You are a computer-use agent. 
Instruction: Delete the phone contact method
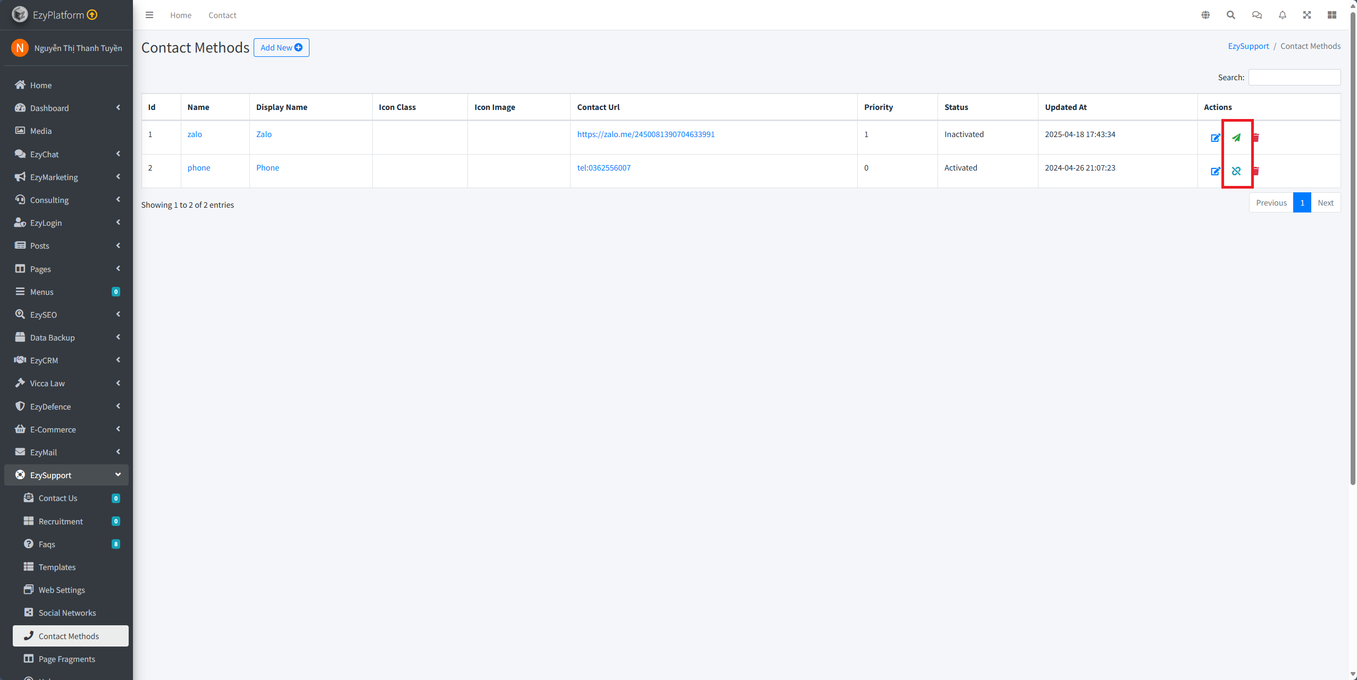(1256, 171)
